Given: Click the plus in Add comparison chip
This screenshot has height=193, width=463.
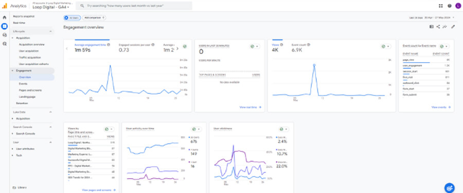Looking at the screenshot, I should coord(103,17).
